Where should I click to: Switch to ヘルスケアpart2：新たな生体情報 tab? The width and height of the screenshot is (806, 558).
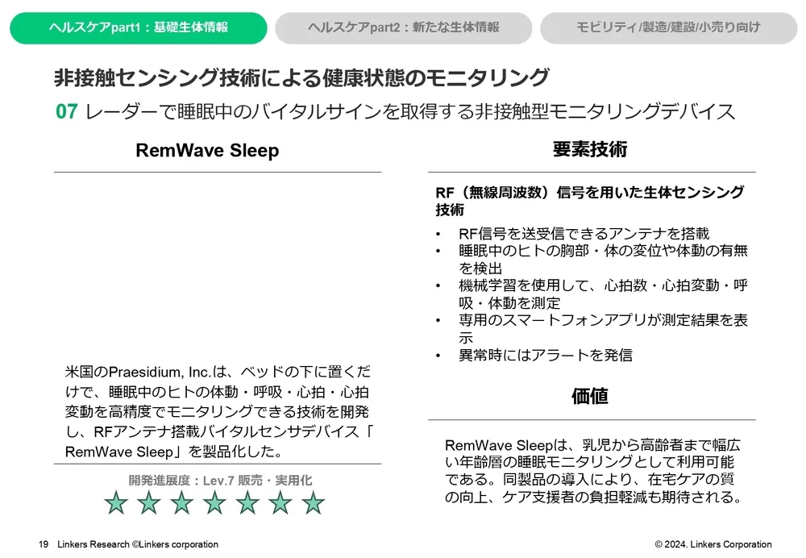click(x=403, y=27)
